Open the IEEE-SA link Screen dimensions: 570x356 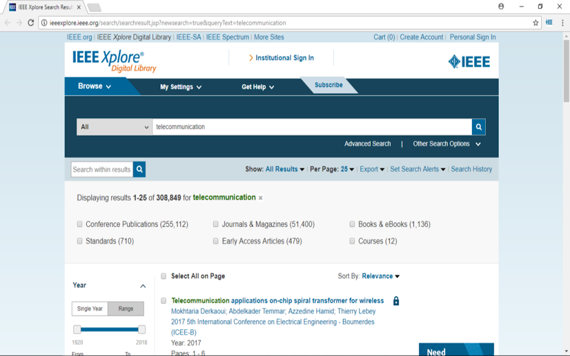(189, 37)
